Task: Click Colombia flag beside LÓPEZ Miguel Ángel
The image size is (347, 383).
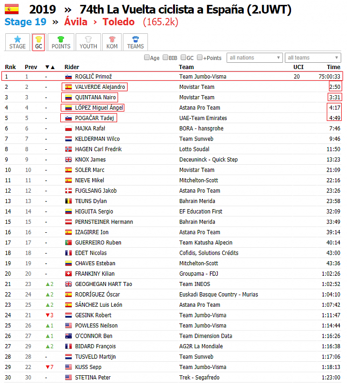Action: (x=68, y=108)
